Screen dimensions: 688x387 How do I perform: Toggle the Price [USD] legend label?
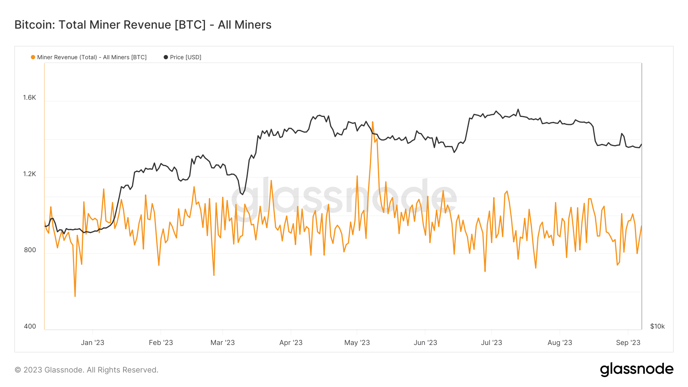[185, 57]
